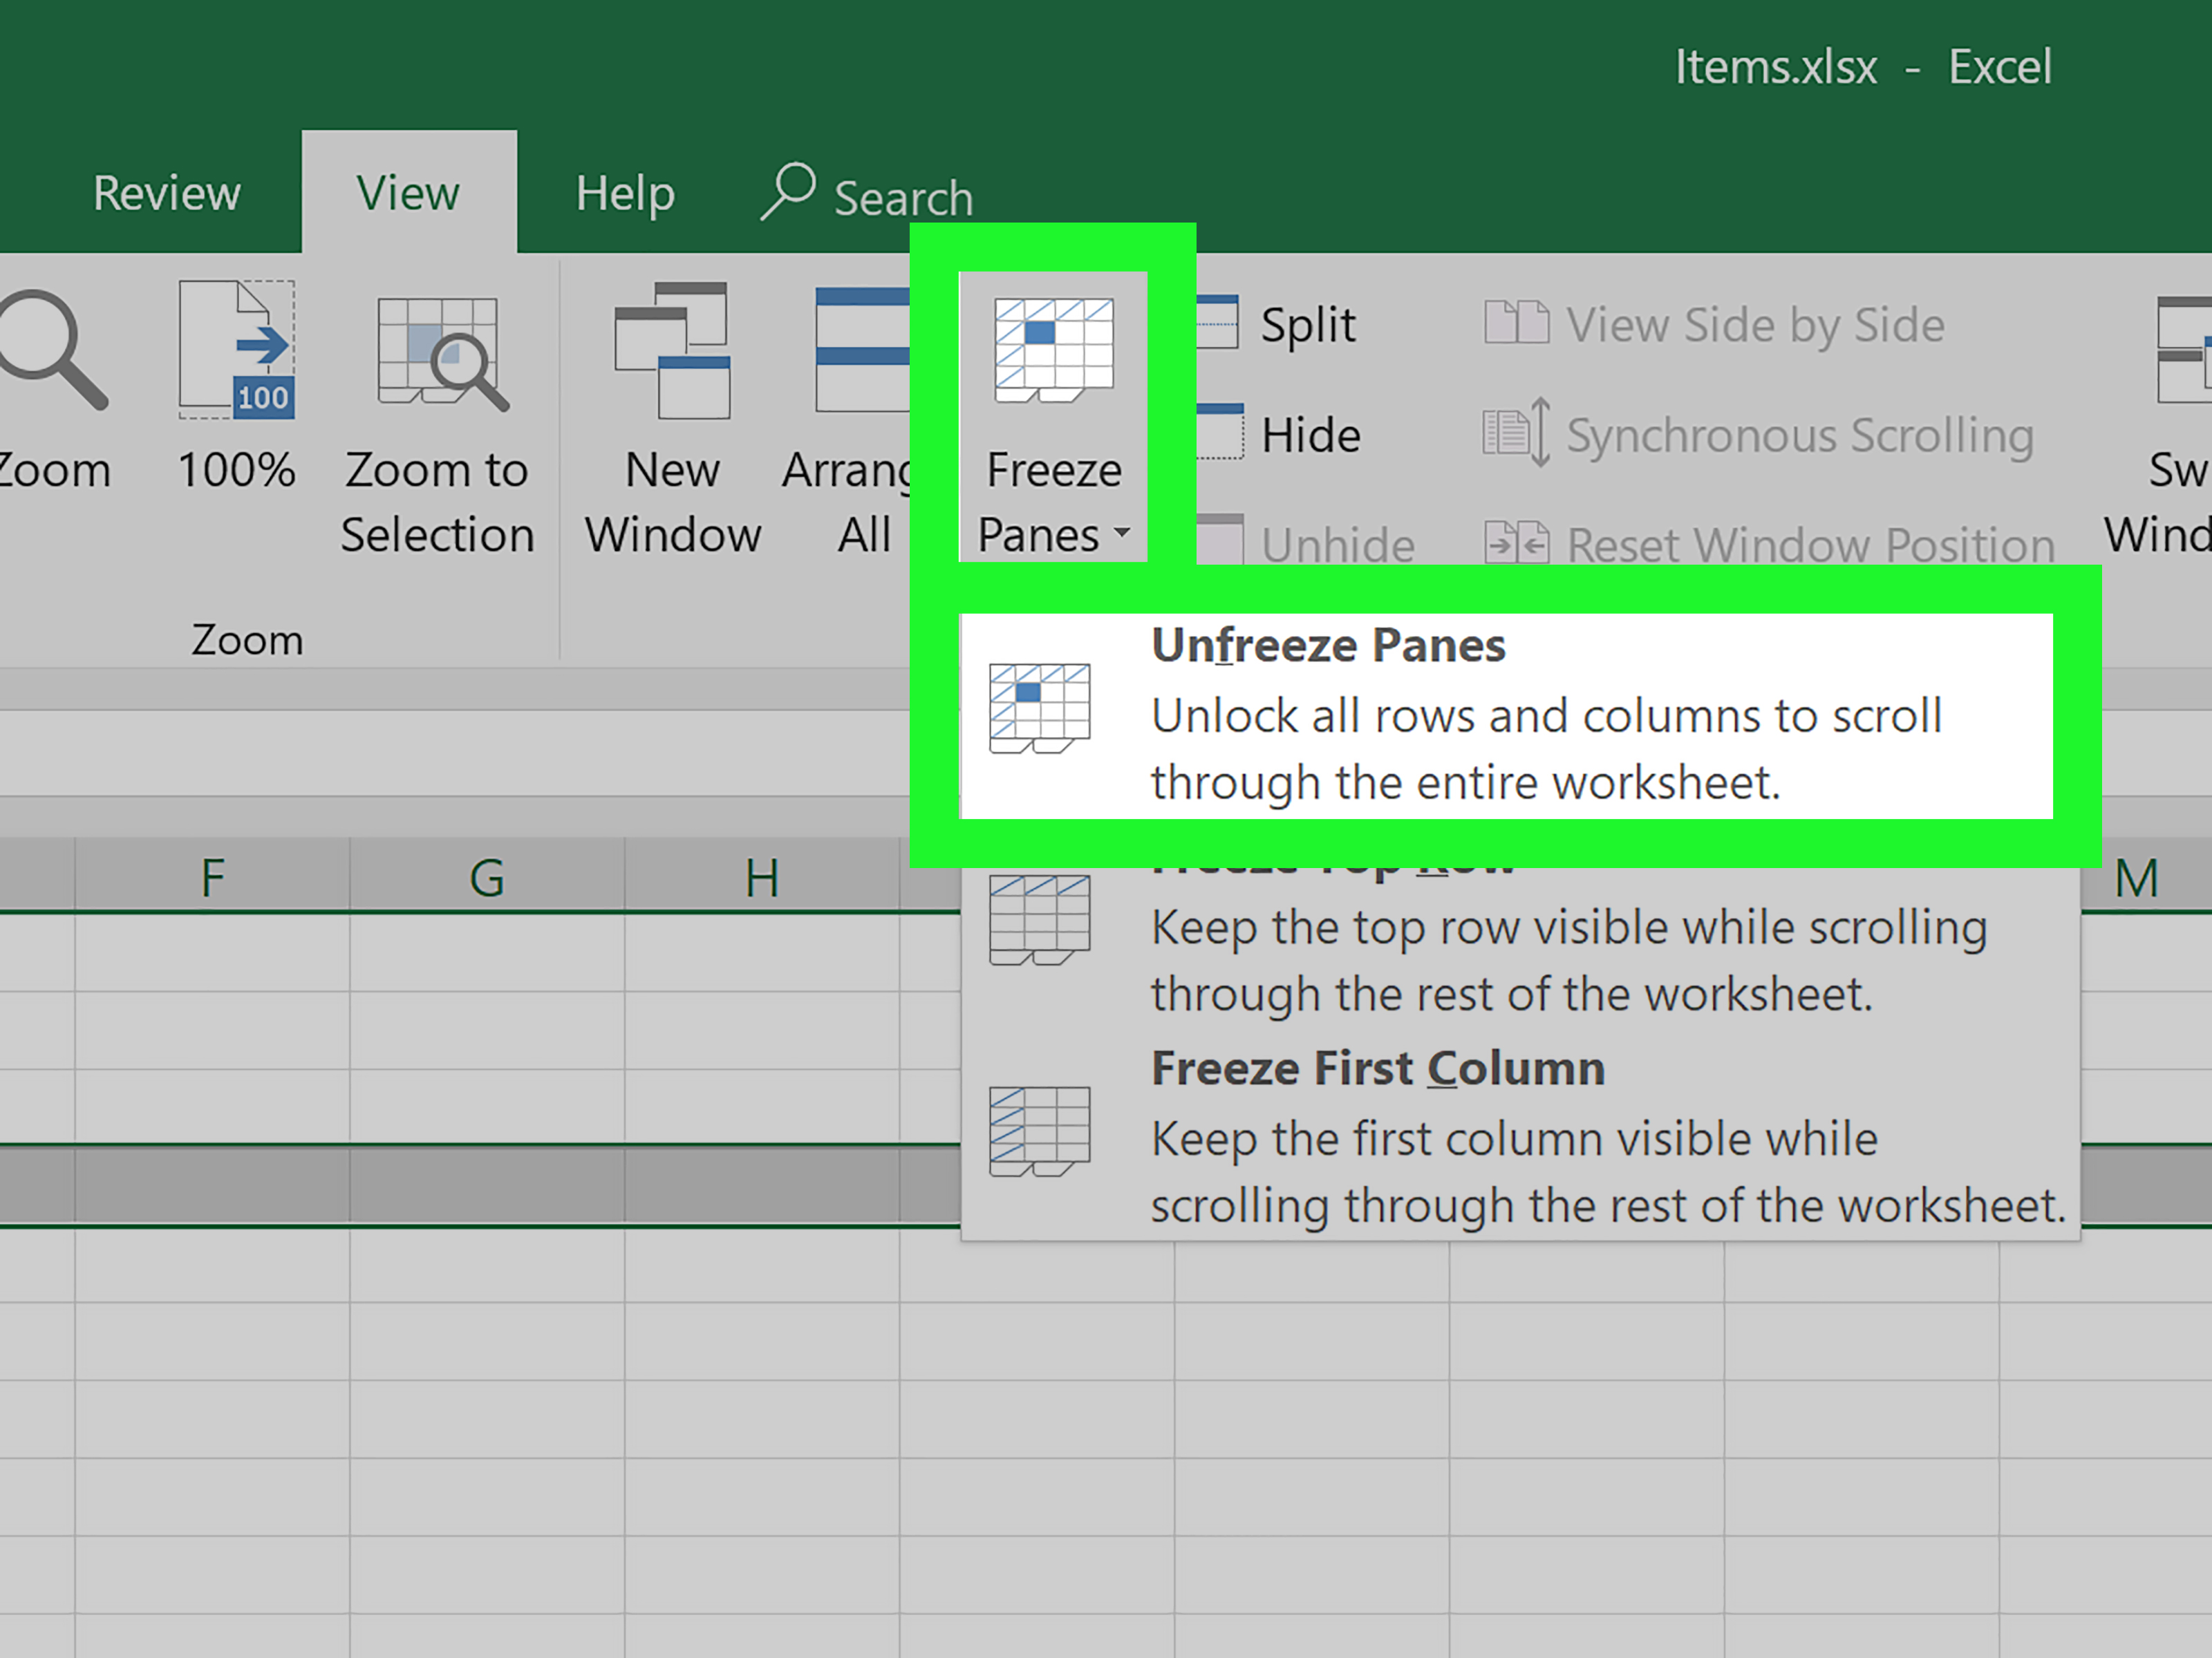Click the Split icon
Image resolution: width=2212 pixels, height=1658 pixels.
[1219, 326]
